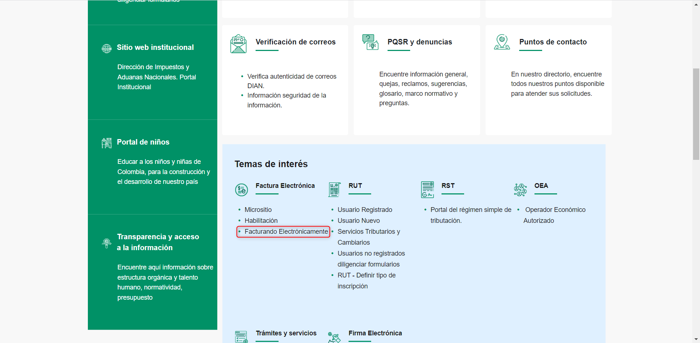Click the Factura Electrónica icon
This screenshot has width=700, height=343.
pos(241,190)
